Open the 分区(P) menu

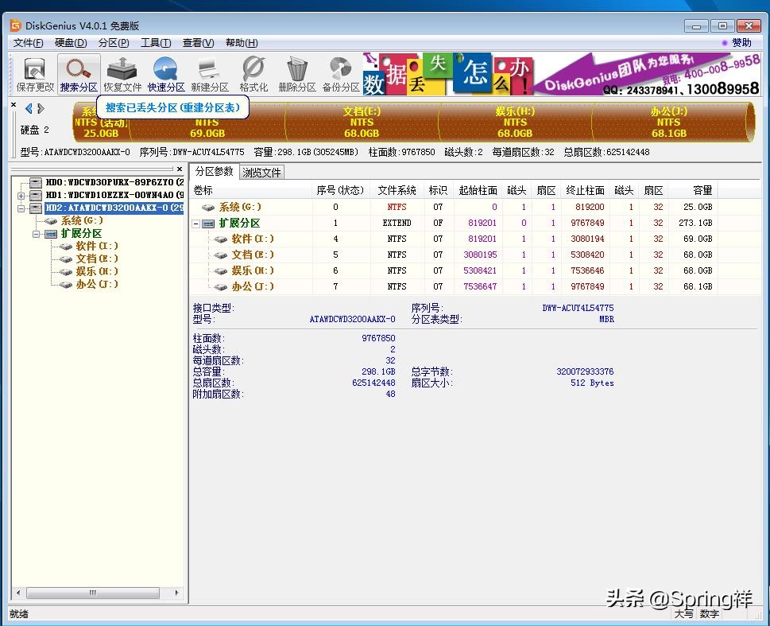tap(114, 43)
